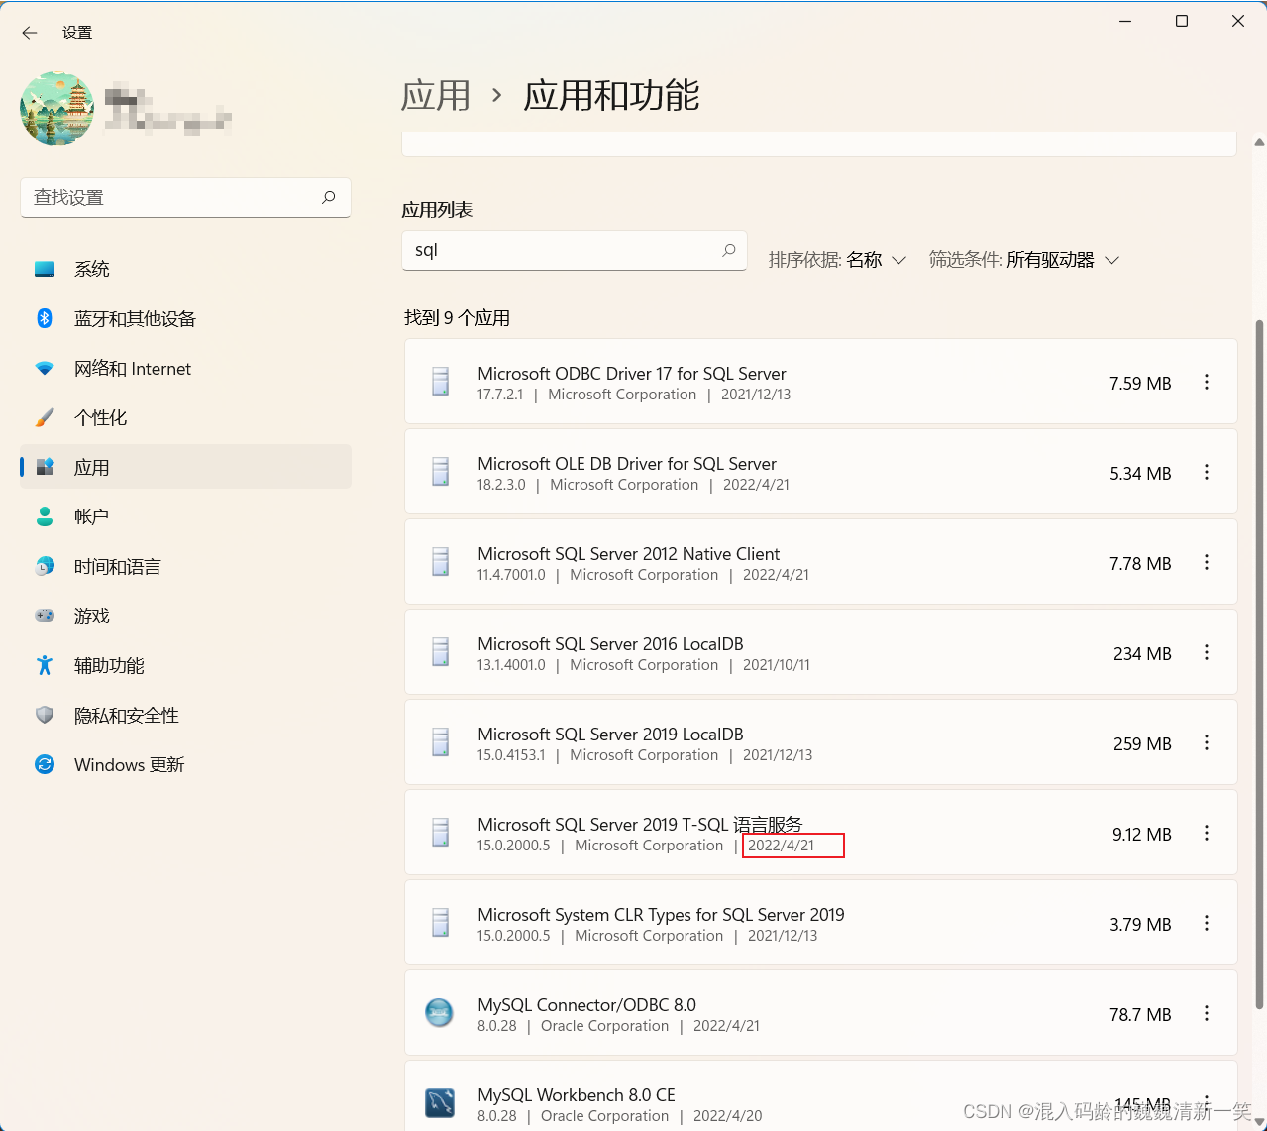The width and height of the screenshot is (1267, 1131).
Task: Open more options for Microsoft ODBC Driver 17
Action: [1207, 382]
